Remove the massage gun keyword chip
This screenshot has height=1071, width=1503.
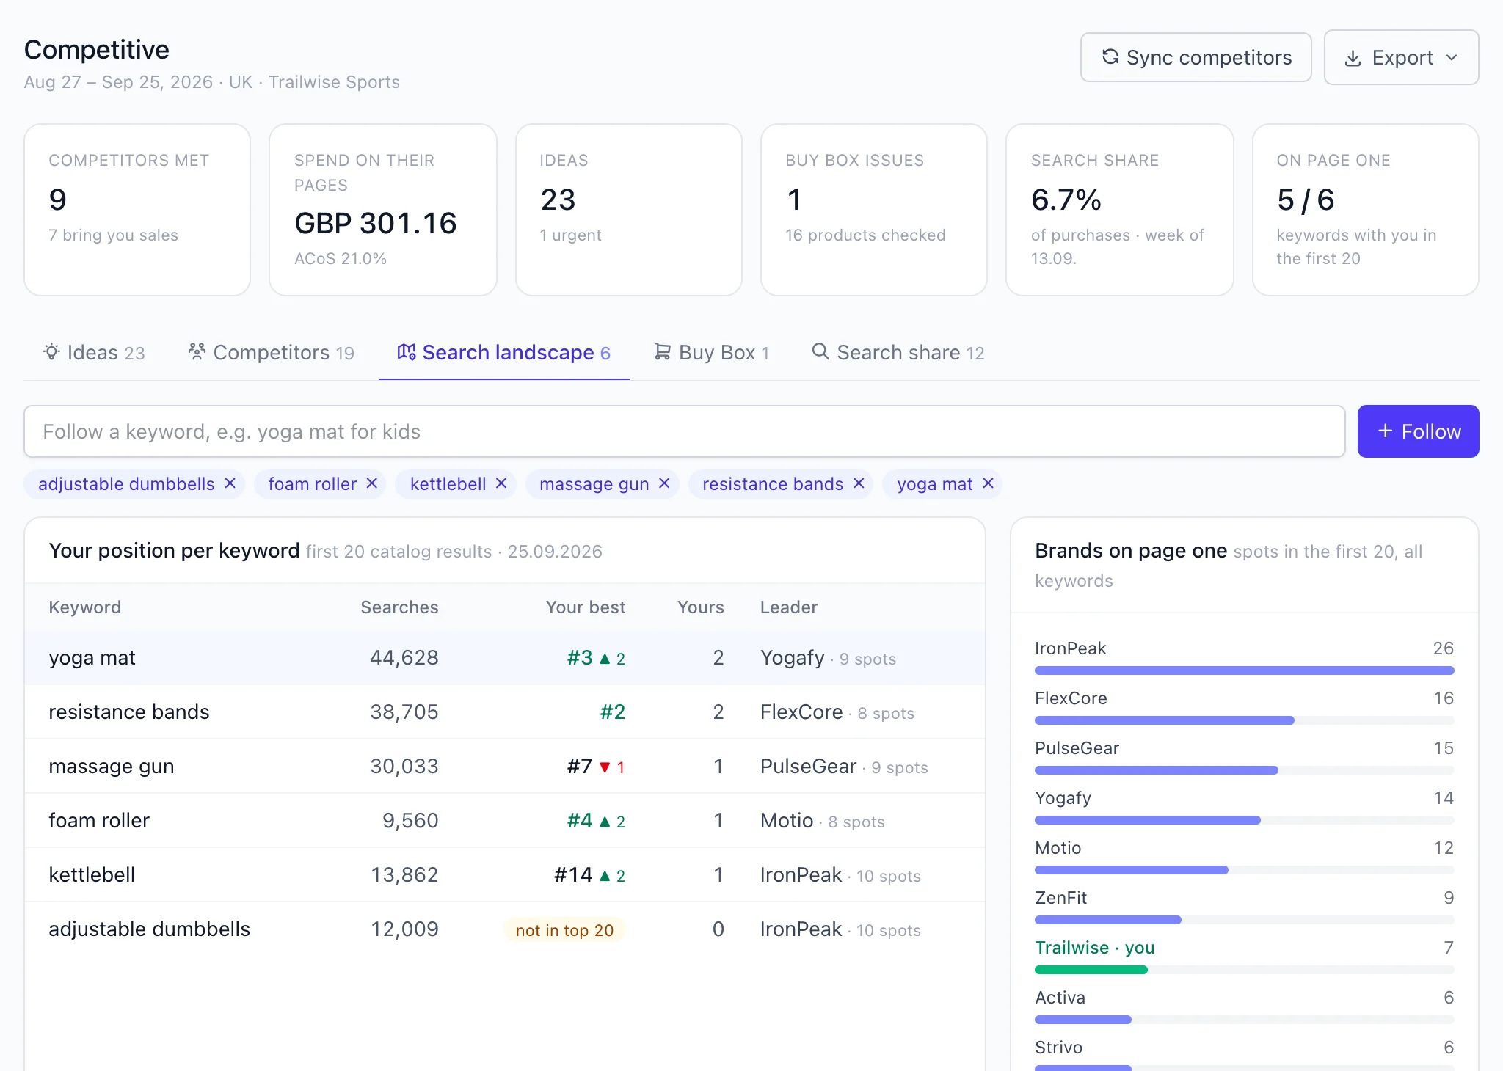[664, 483]
